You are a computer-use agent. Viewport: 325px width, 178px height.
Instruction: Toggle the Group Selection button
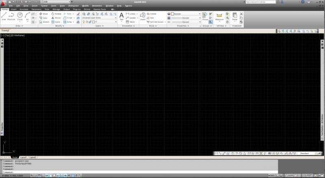pyautogui.click(x=210, y=22)
